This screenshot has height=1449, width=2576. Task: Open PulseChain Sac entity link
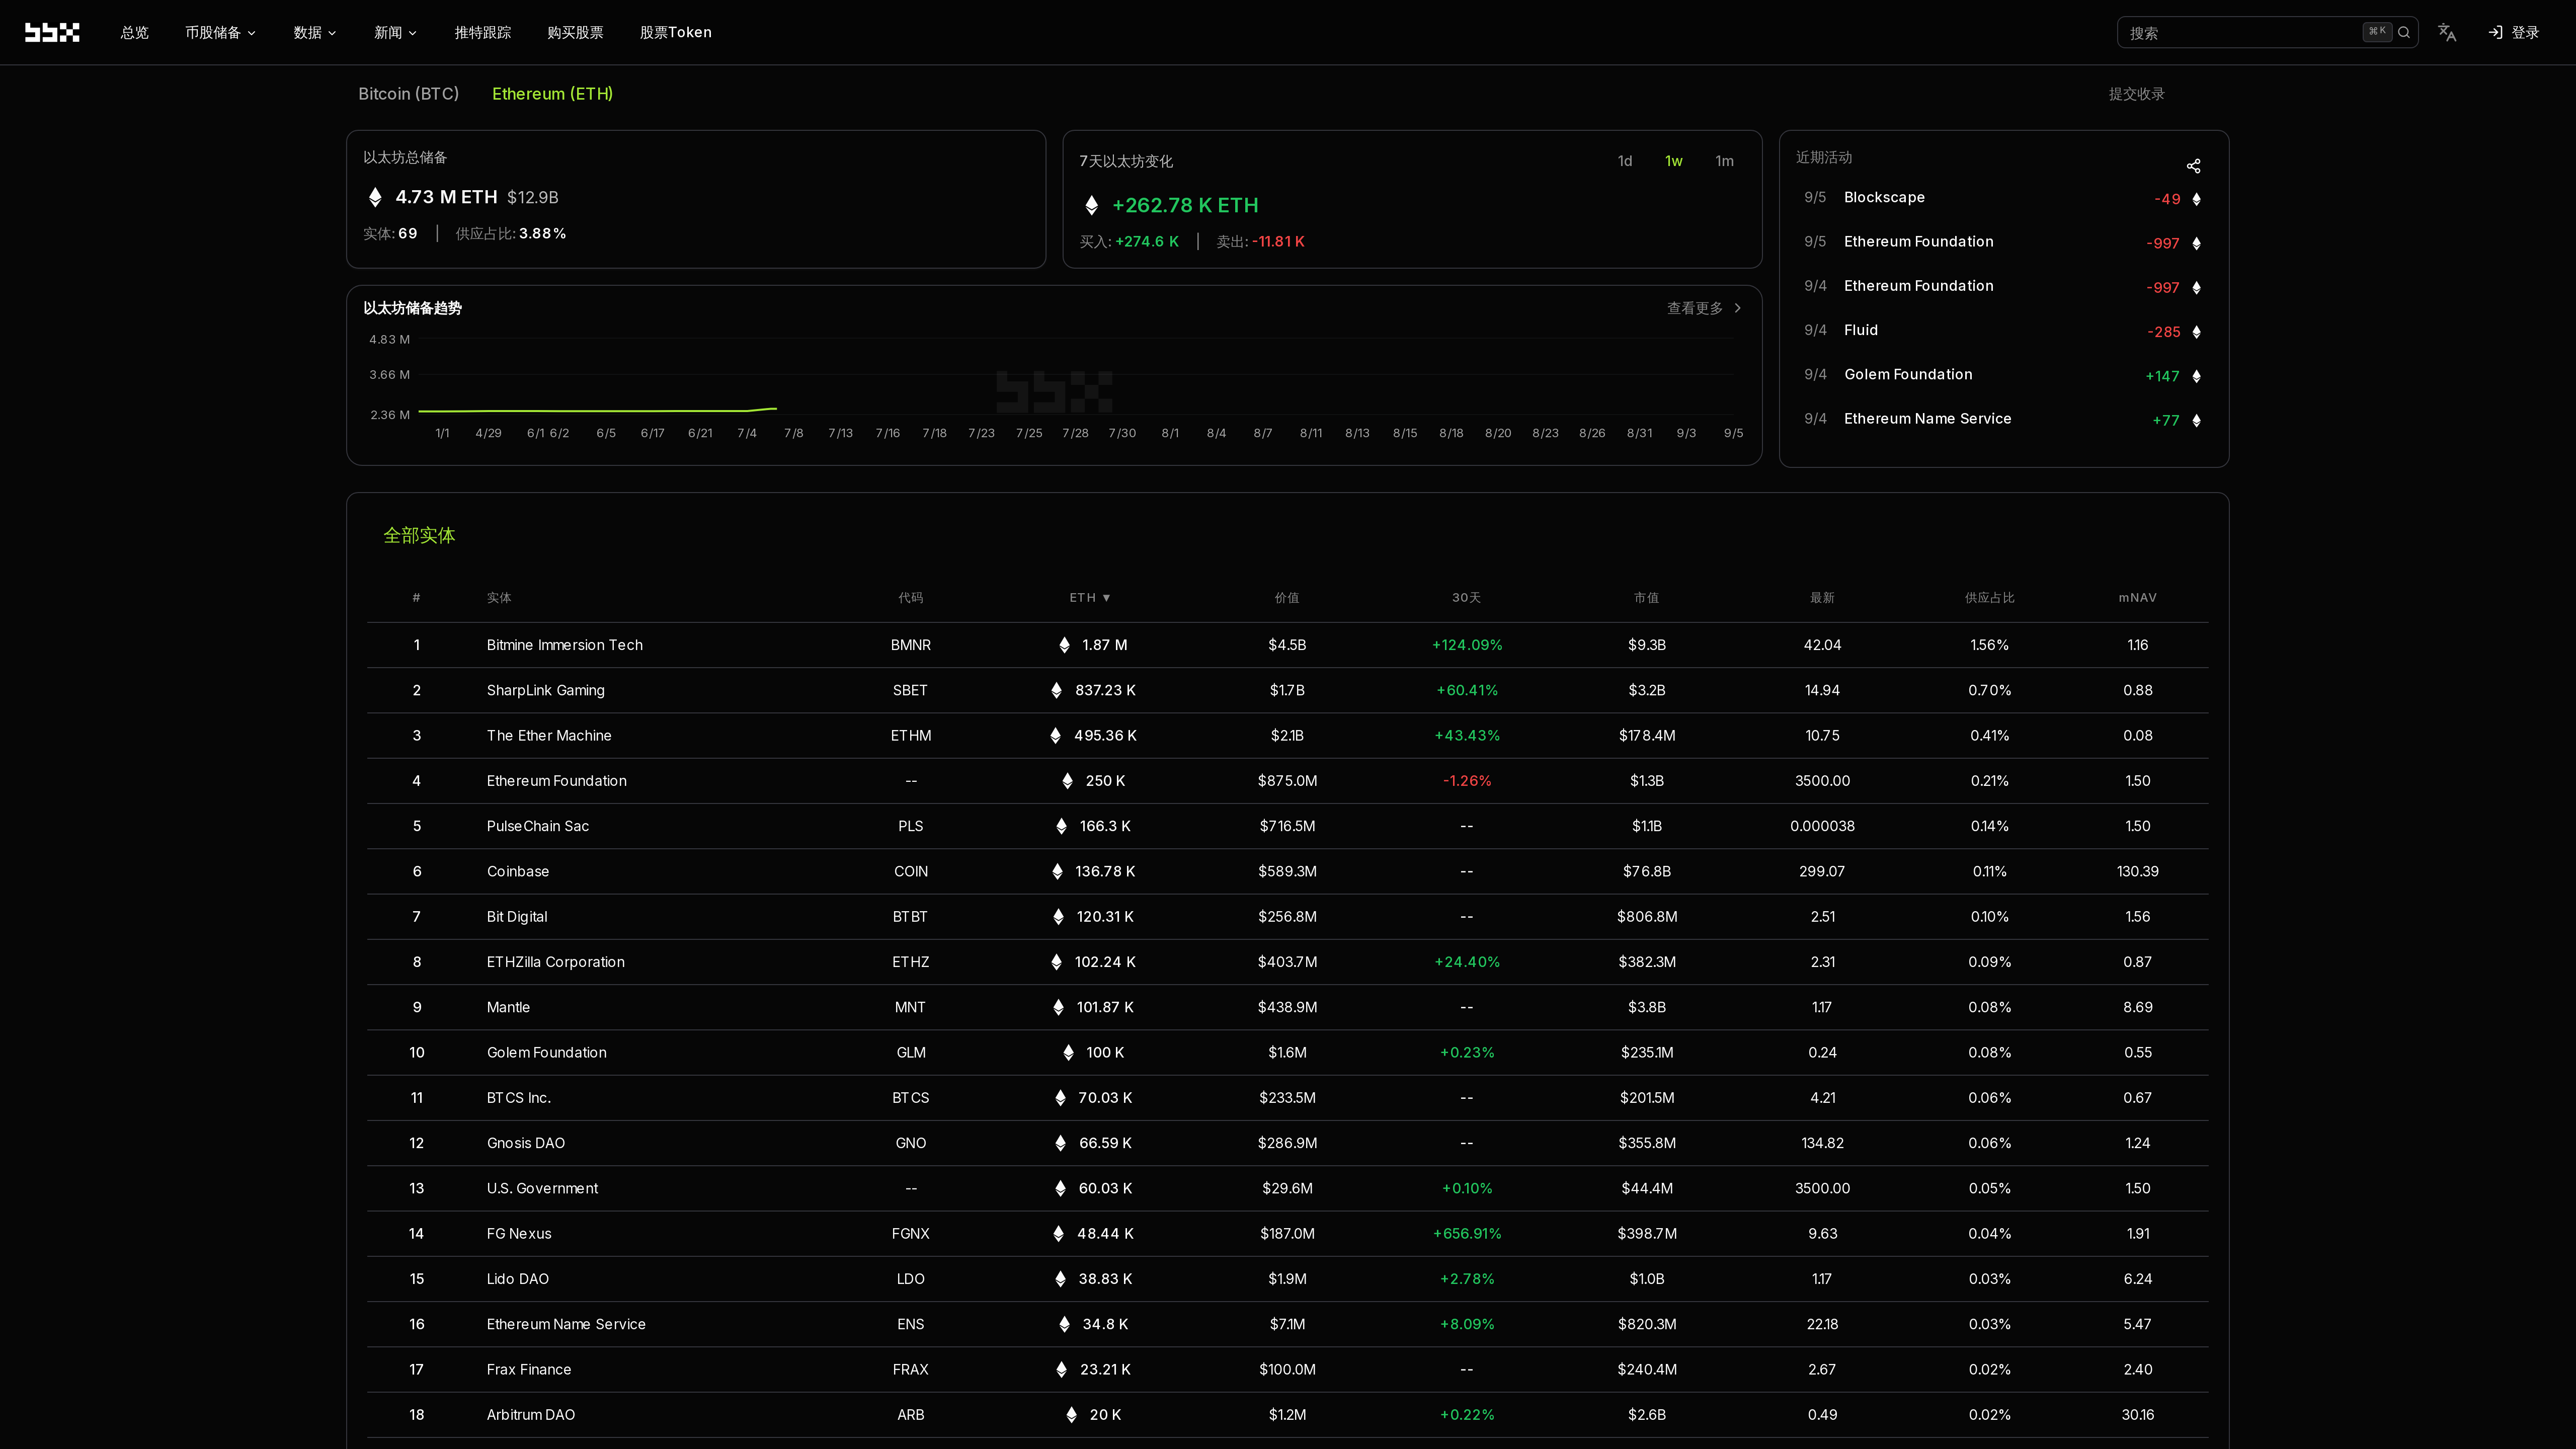click(x=537, y=826)
